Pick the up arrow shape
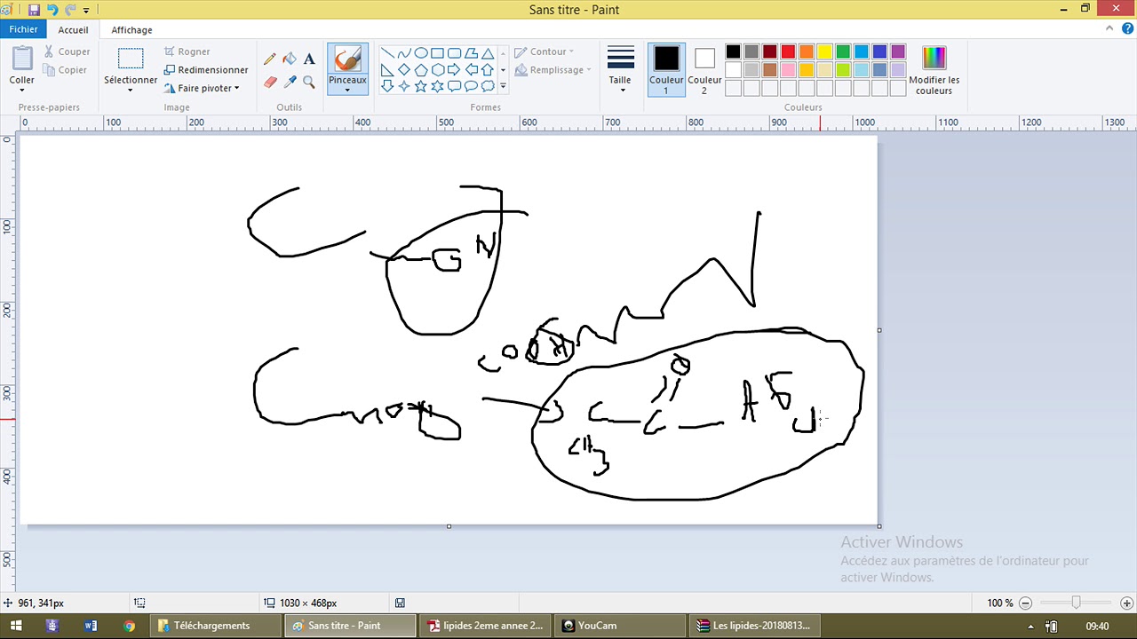 click(x=488, y=70)
